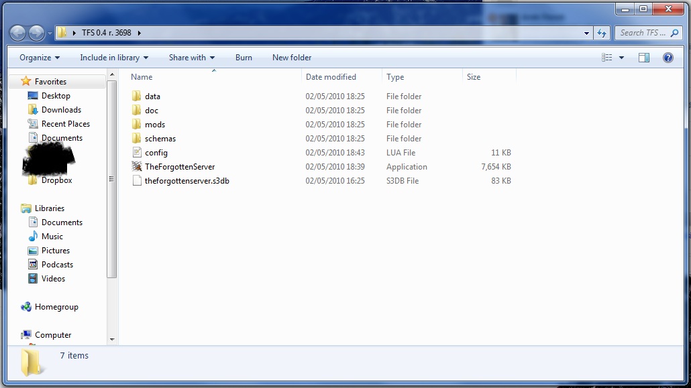
Task: Click navigation pane scrollbar down arrow
Action: tap(112, 339)
